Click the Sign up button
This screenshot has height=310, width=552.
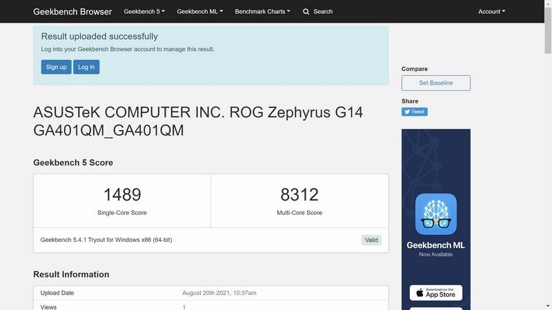click(57, 67)
